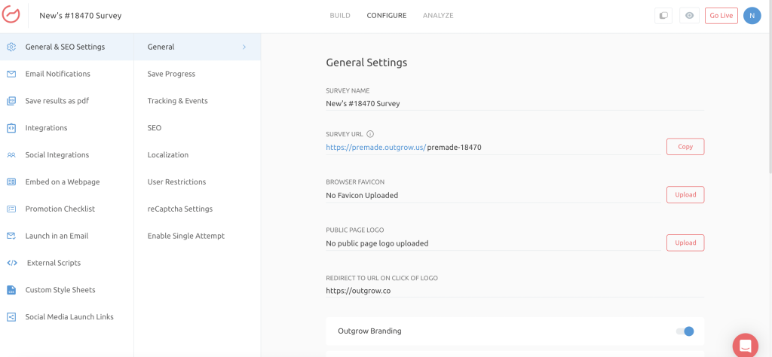Expand the General submenu chevron
This screenshot has width=772, height=357.
point(244,47)
